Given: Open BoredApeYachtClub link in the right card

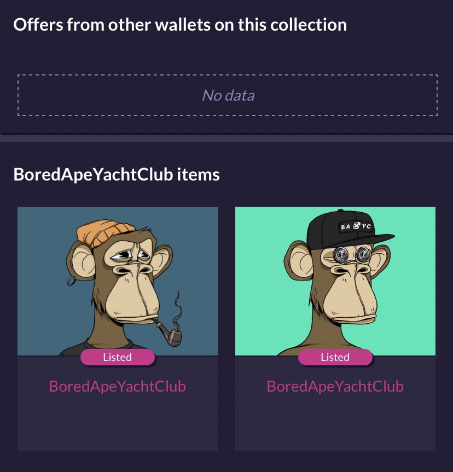Looking at the screenshot, I should coord(335,387).
